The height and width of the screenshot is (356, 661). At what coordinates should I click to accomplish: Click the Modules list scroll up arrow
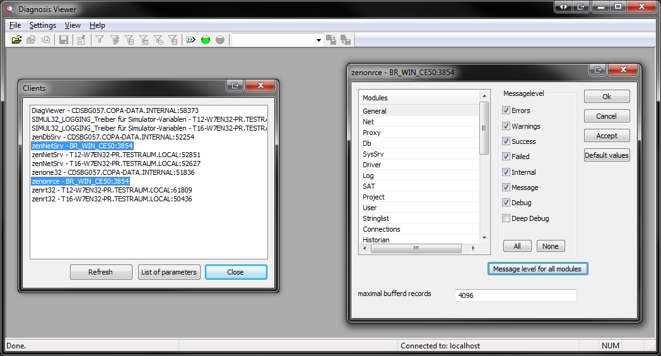pos(484,95)
